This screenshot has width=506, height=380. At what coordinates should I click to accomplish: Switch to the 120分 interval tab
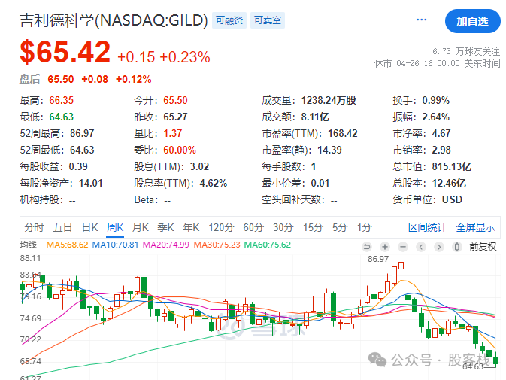(221, 227)
